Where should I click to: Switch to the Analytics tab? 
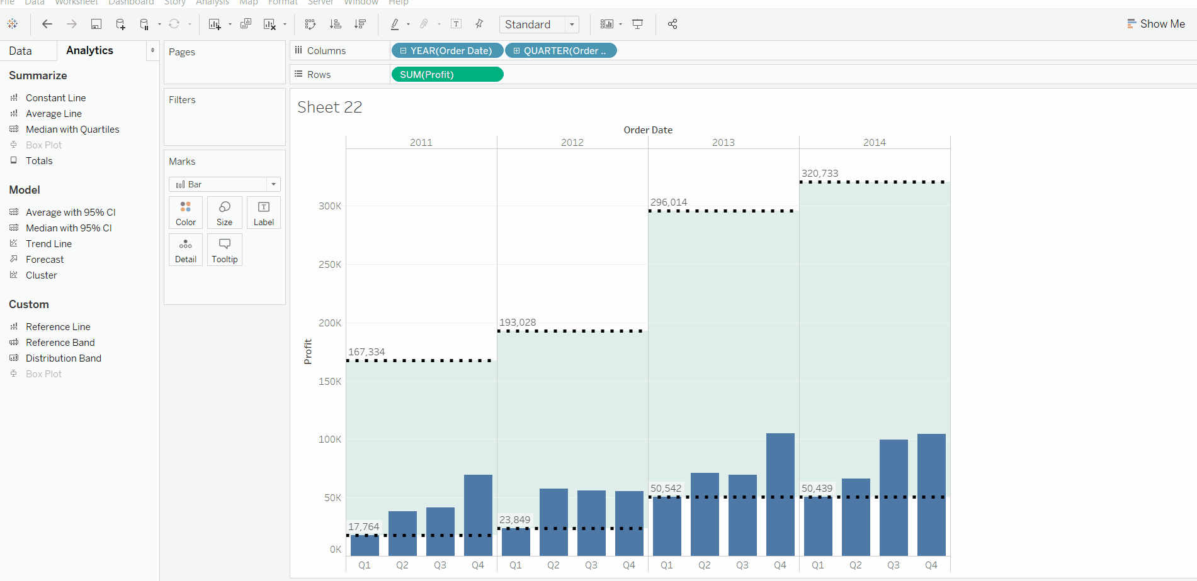(x=90, y=50)
